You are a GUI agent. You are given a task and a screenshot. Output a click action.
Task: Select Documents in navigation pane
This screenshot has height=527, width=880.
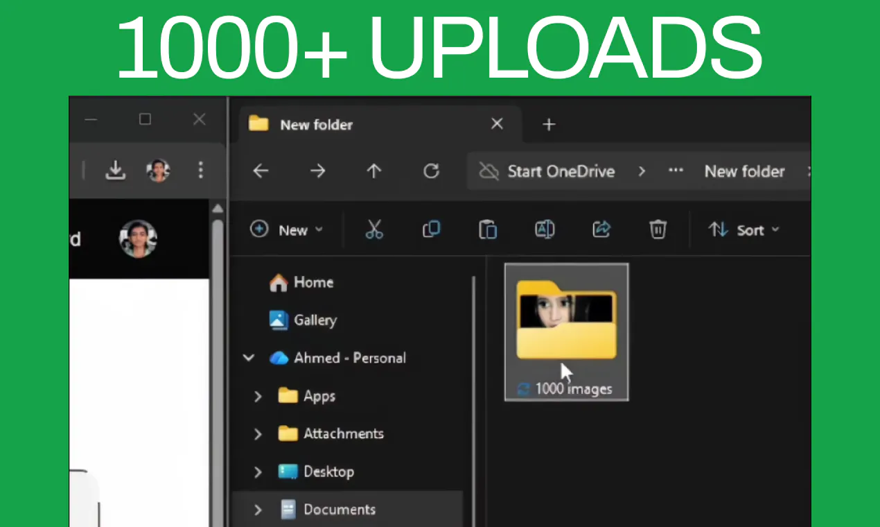[327, 510]
